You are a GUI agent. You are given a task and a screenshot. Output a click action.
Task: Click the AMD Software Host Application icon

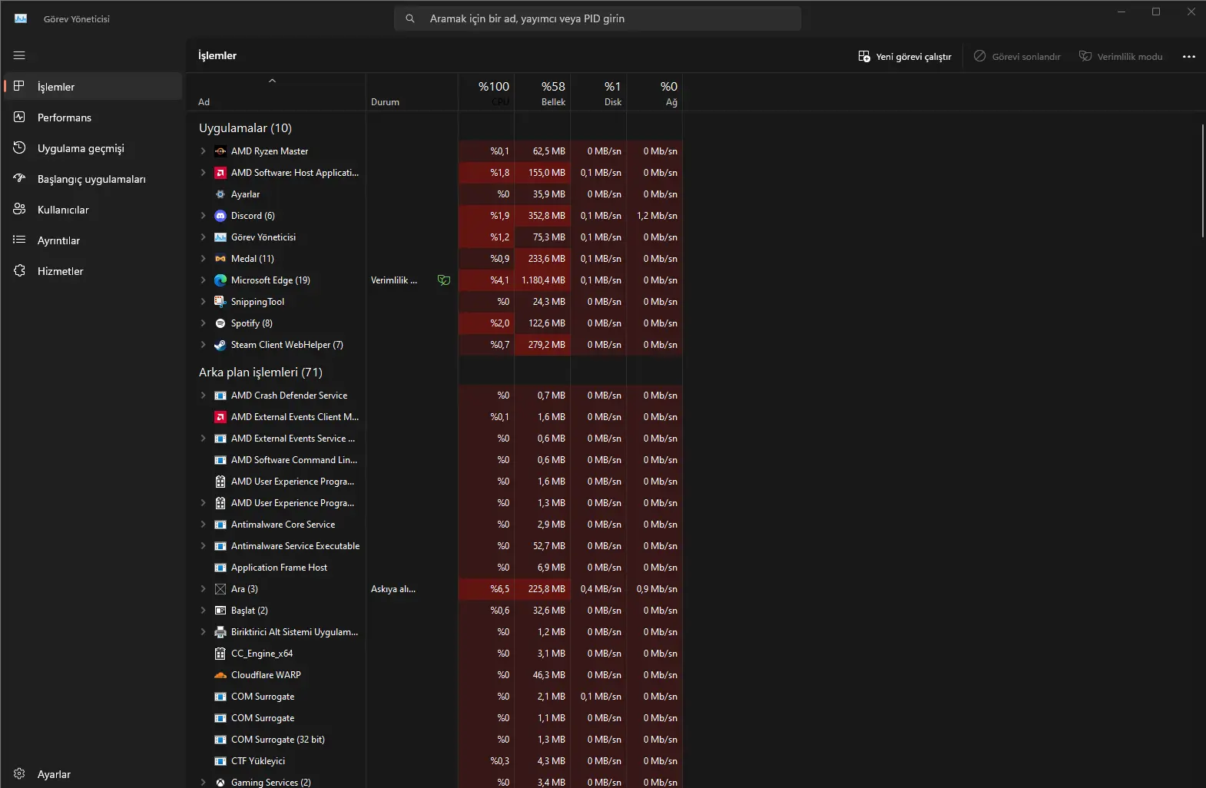(220, 173)
